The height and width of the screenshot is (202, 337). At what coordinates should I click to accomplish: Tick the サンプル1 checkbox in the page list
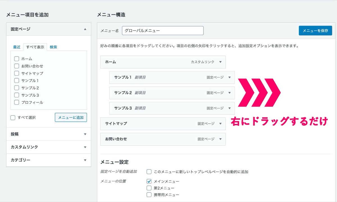coord(17,81)
